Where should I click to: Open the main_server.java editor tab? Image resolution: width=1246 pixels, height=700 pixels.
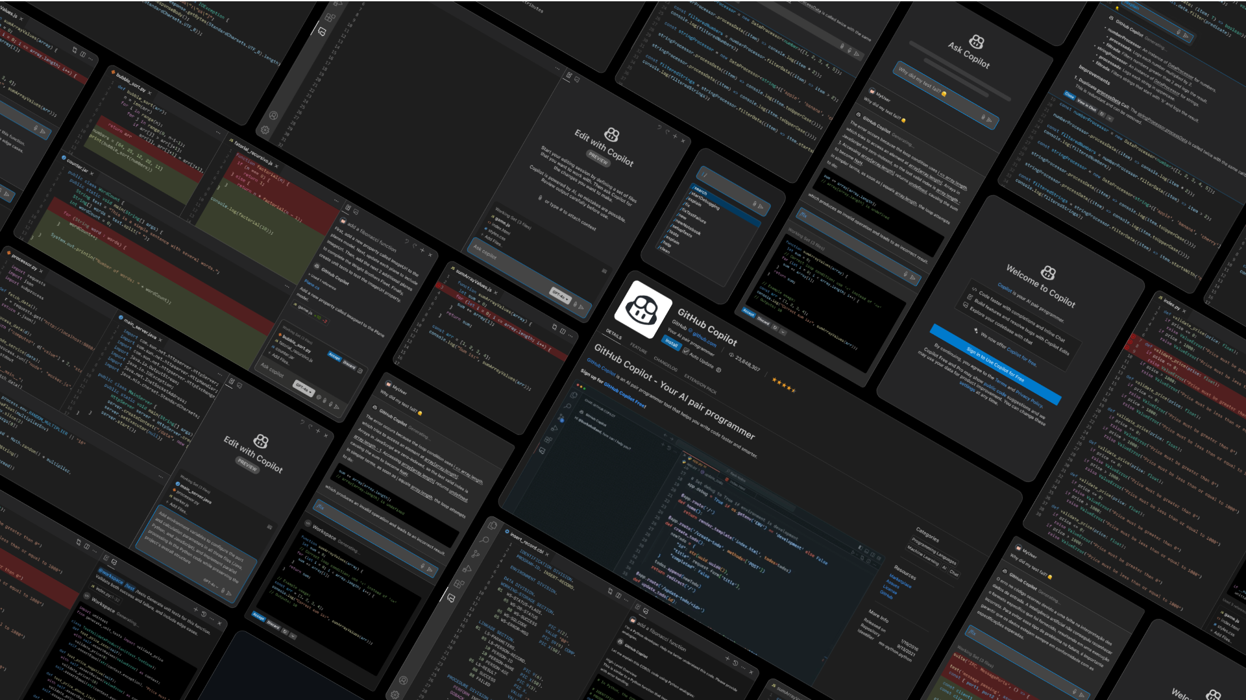(x=140, y=328)
